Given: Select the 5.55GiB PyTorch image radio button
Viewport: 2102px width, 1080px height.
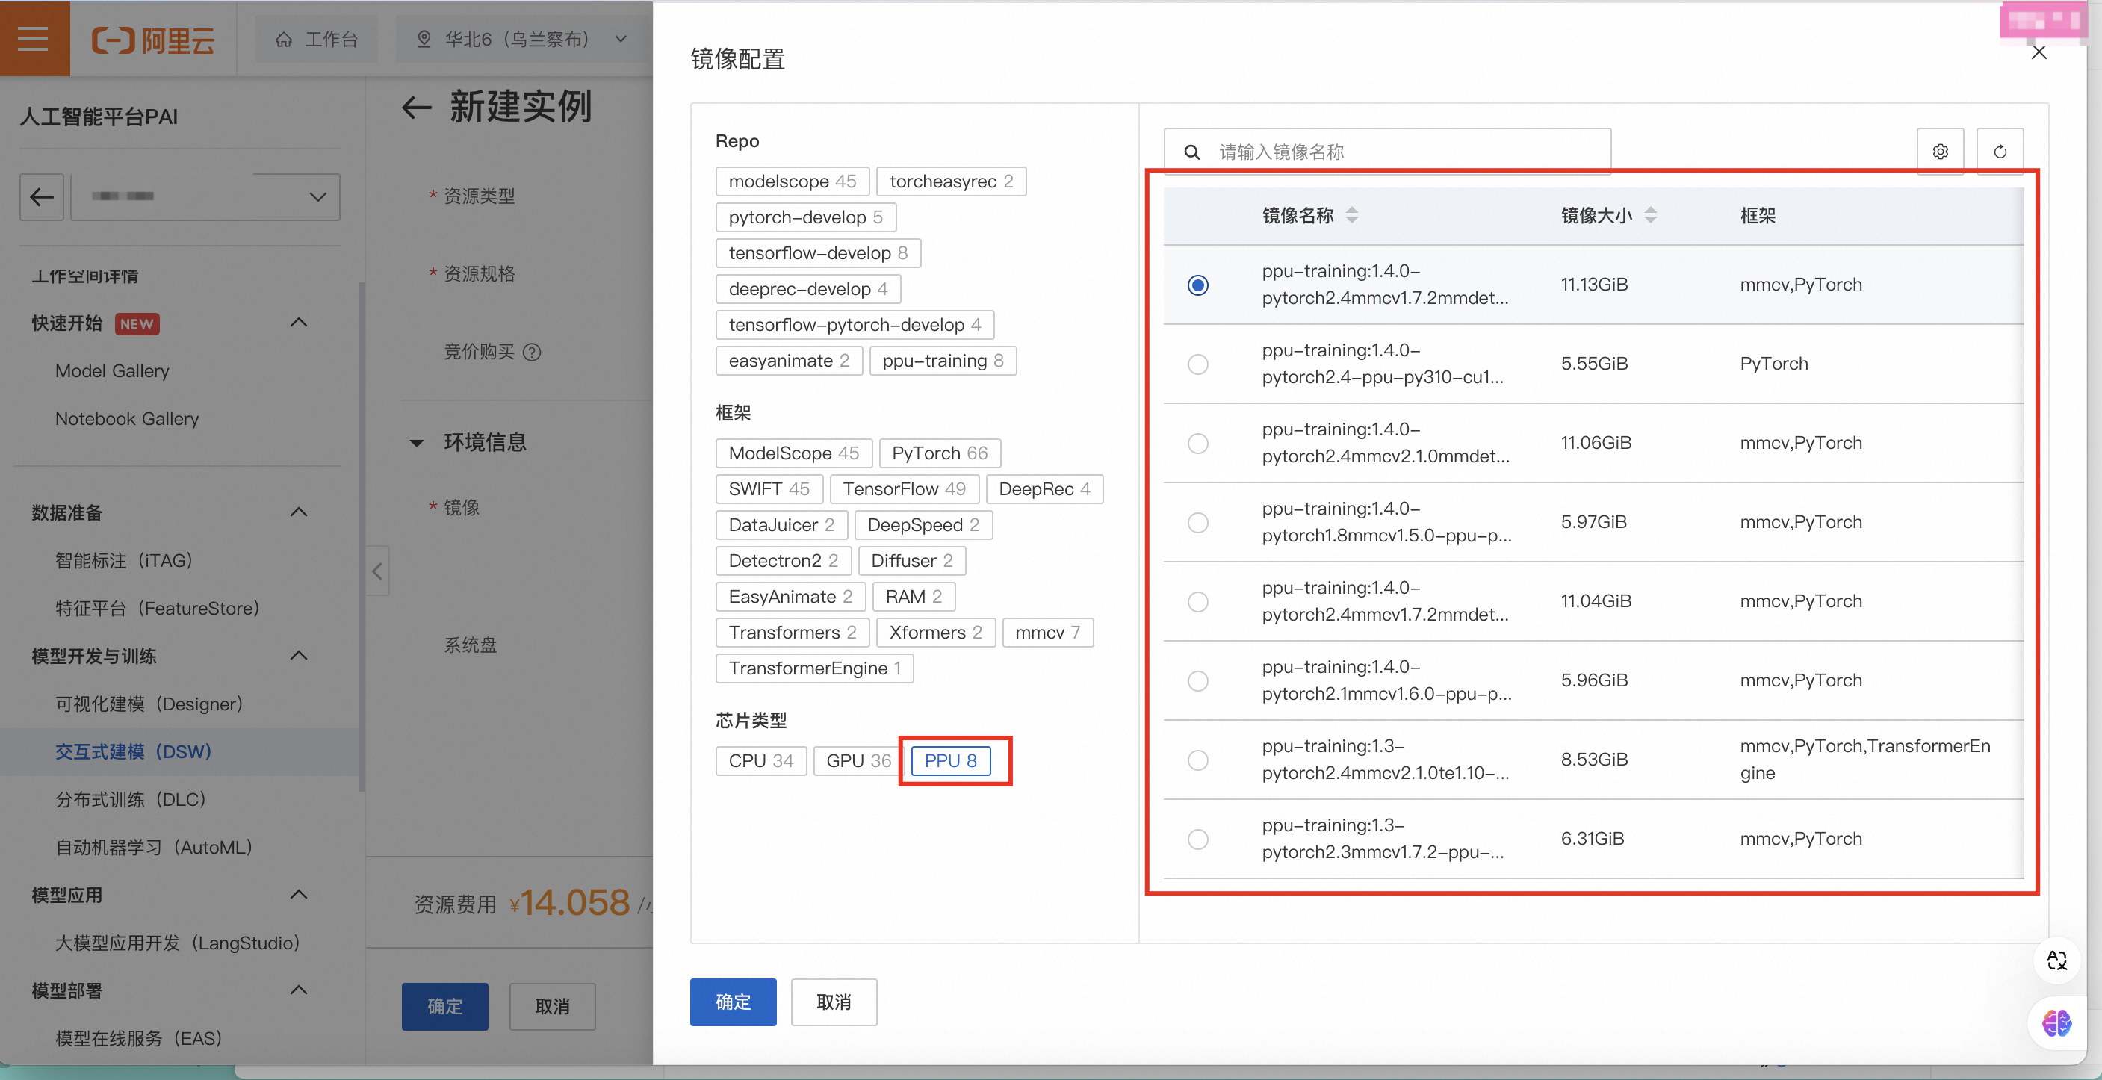Looking at the screenshot, I should pyautogui.click(x=1197, y=364).
